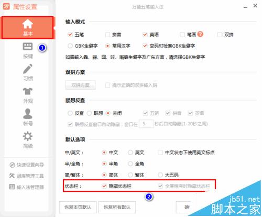Open the 习惯 pencil tab
This screenshot has width=262, height=217.
pos(28,72)
